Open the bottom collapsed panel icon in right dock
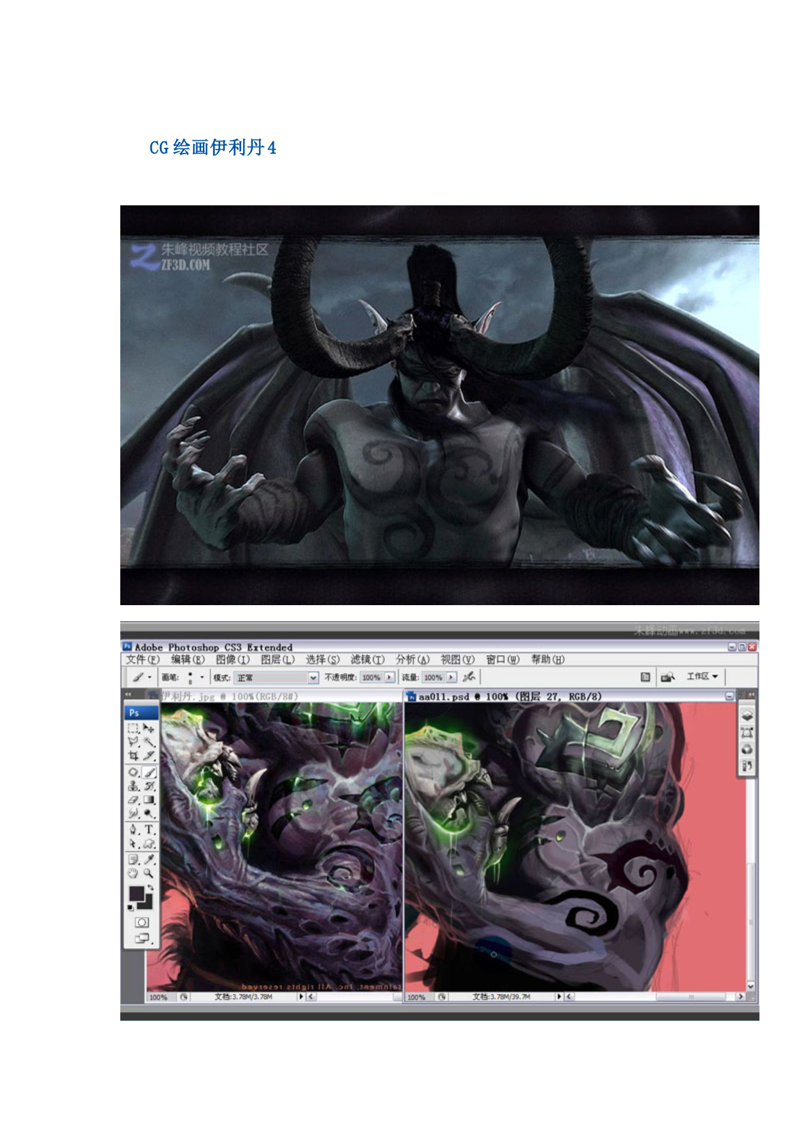The height and width of the screenshot is (1122, 794). pos(747,766)
